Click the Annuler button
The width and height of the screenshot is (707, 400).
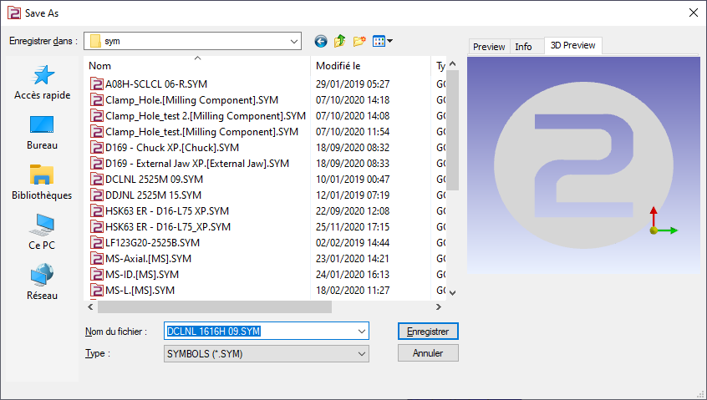click(428, 353)
